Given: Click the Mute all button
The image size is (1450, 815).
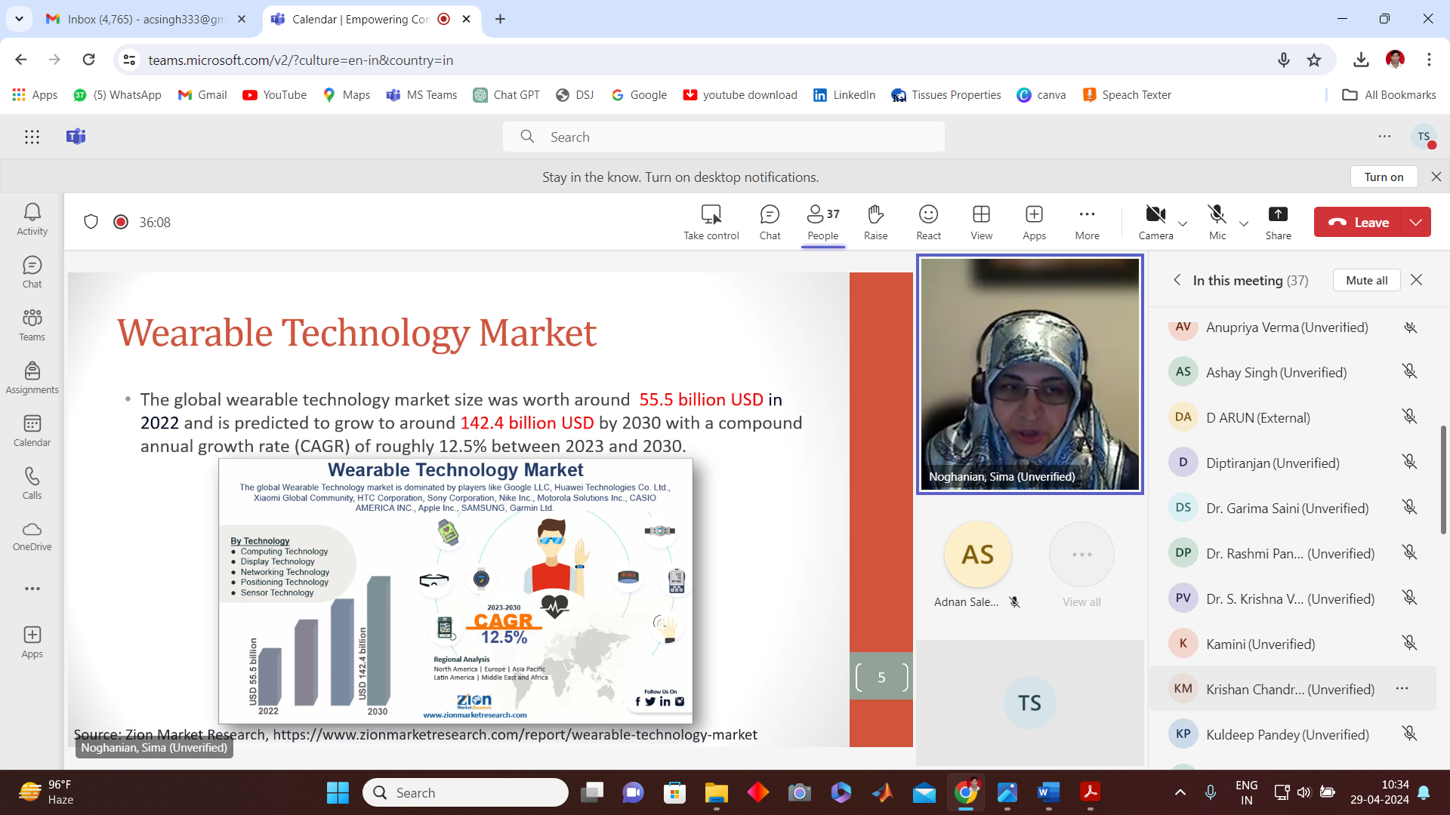Looking at the screenshot, I should (1366, 280).
